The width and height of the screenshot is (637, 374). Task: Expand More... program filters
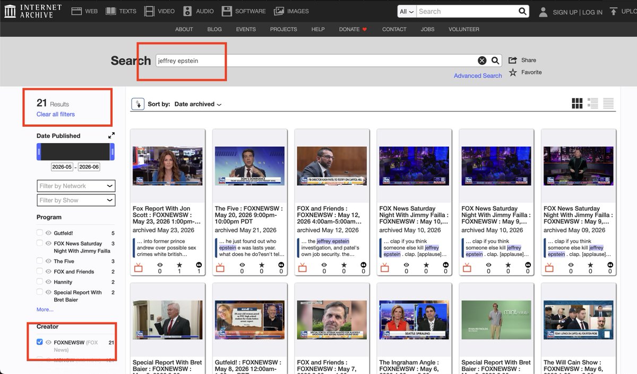[x=45, y=309]
